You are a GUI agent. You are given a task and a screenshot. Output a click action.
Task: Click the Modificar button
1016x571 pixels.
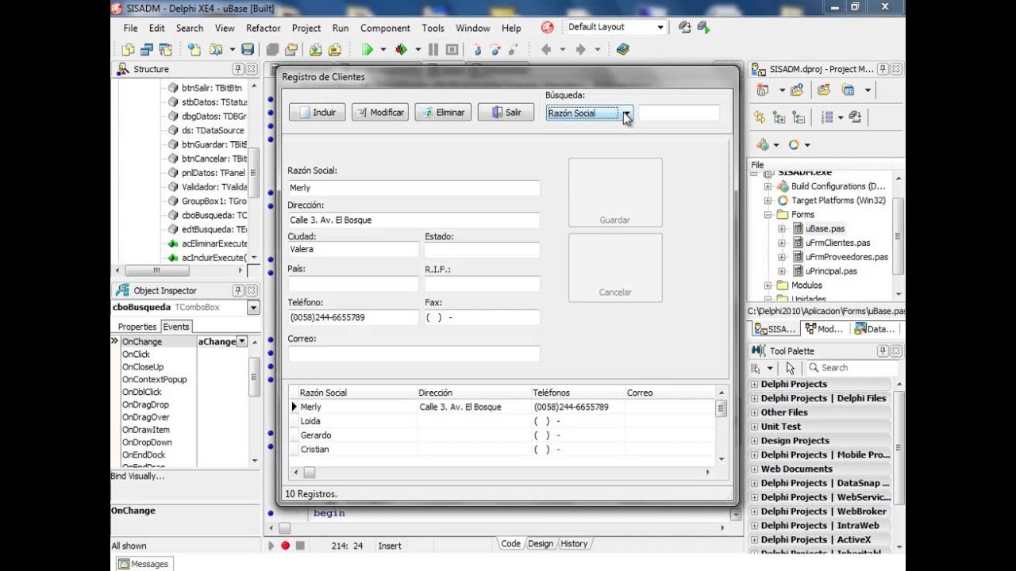380,113
